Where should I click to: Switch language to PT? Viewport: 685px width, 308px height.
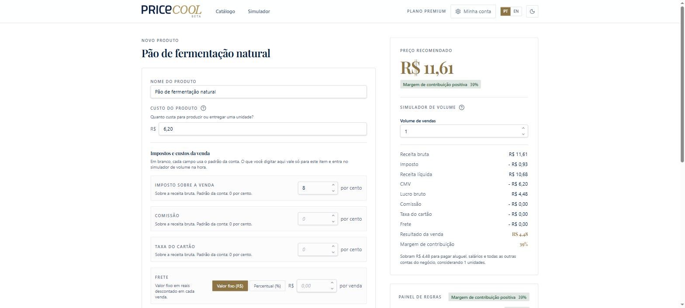pyautogui.click(x=505, y=11)
